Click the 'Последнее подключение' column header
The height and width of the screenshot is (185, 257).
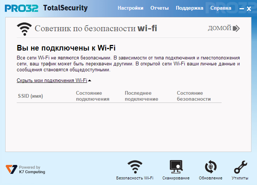pos(142,96)
